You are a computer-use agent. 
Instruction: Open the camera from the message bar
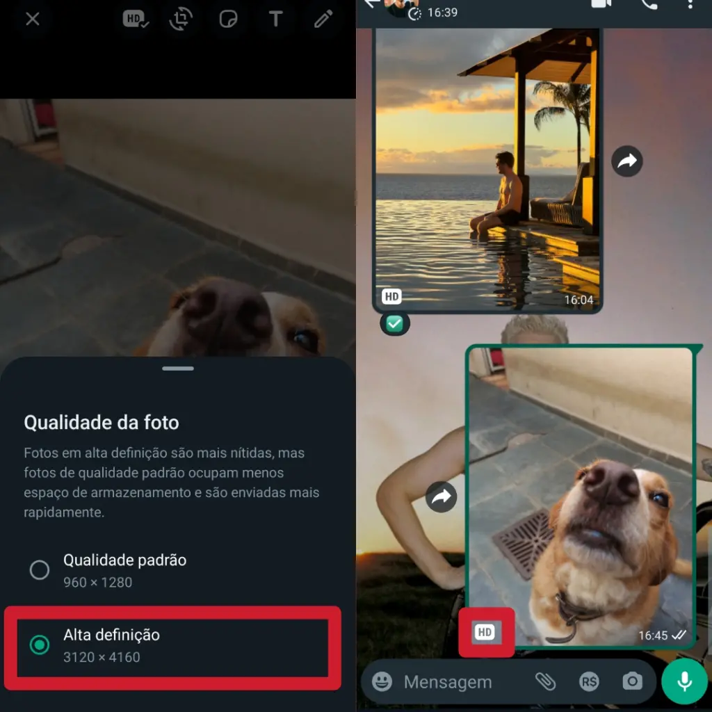point(633,682)
